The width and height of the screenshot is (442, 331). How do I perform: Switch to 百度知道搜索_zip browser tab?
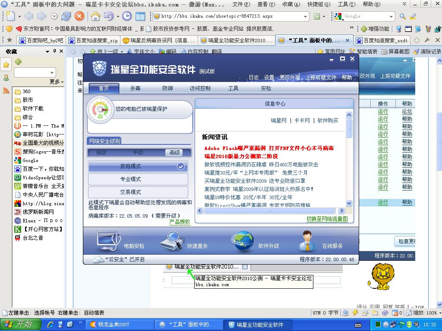coord(93,41)
